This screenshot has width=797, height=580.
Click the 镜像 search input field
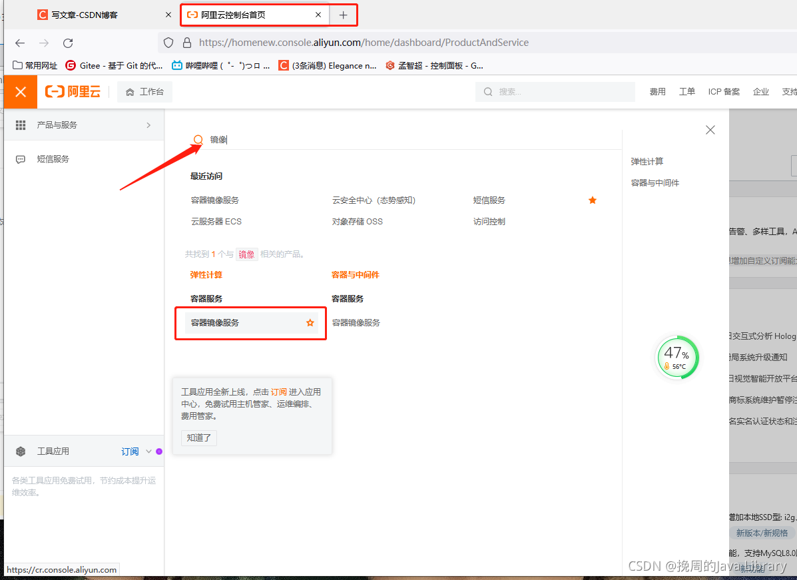(266, 139)
